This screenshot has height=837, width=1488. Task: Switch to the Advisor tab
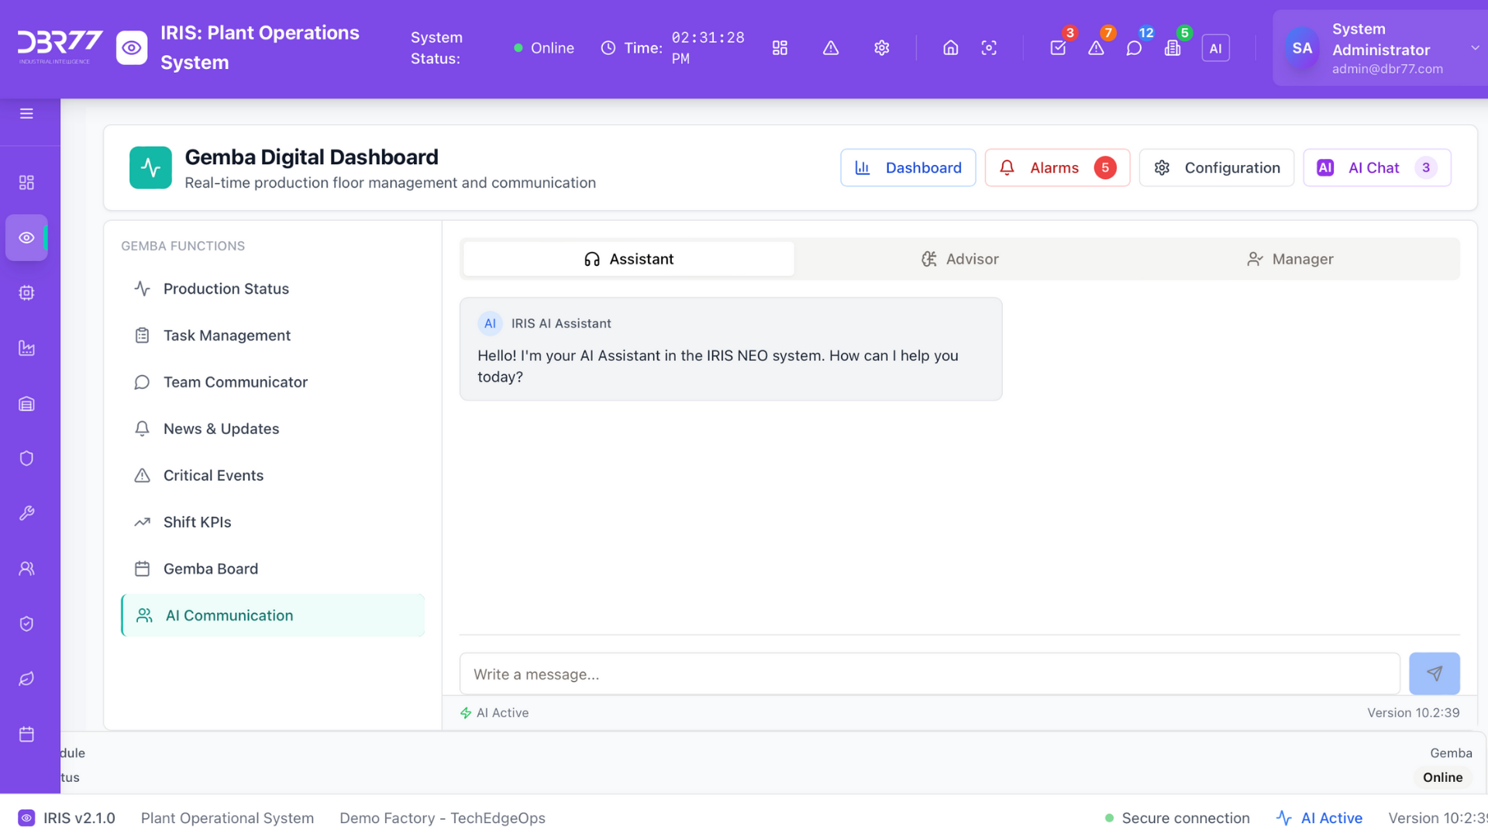pos(959,259)
